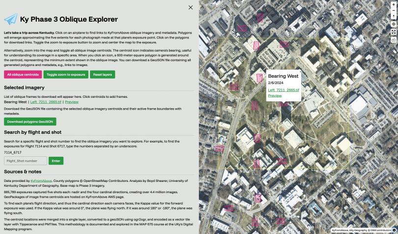398x234 pixels.
Task: Visit the KyFromAbove source link
Action: tap(40, 181)
